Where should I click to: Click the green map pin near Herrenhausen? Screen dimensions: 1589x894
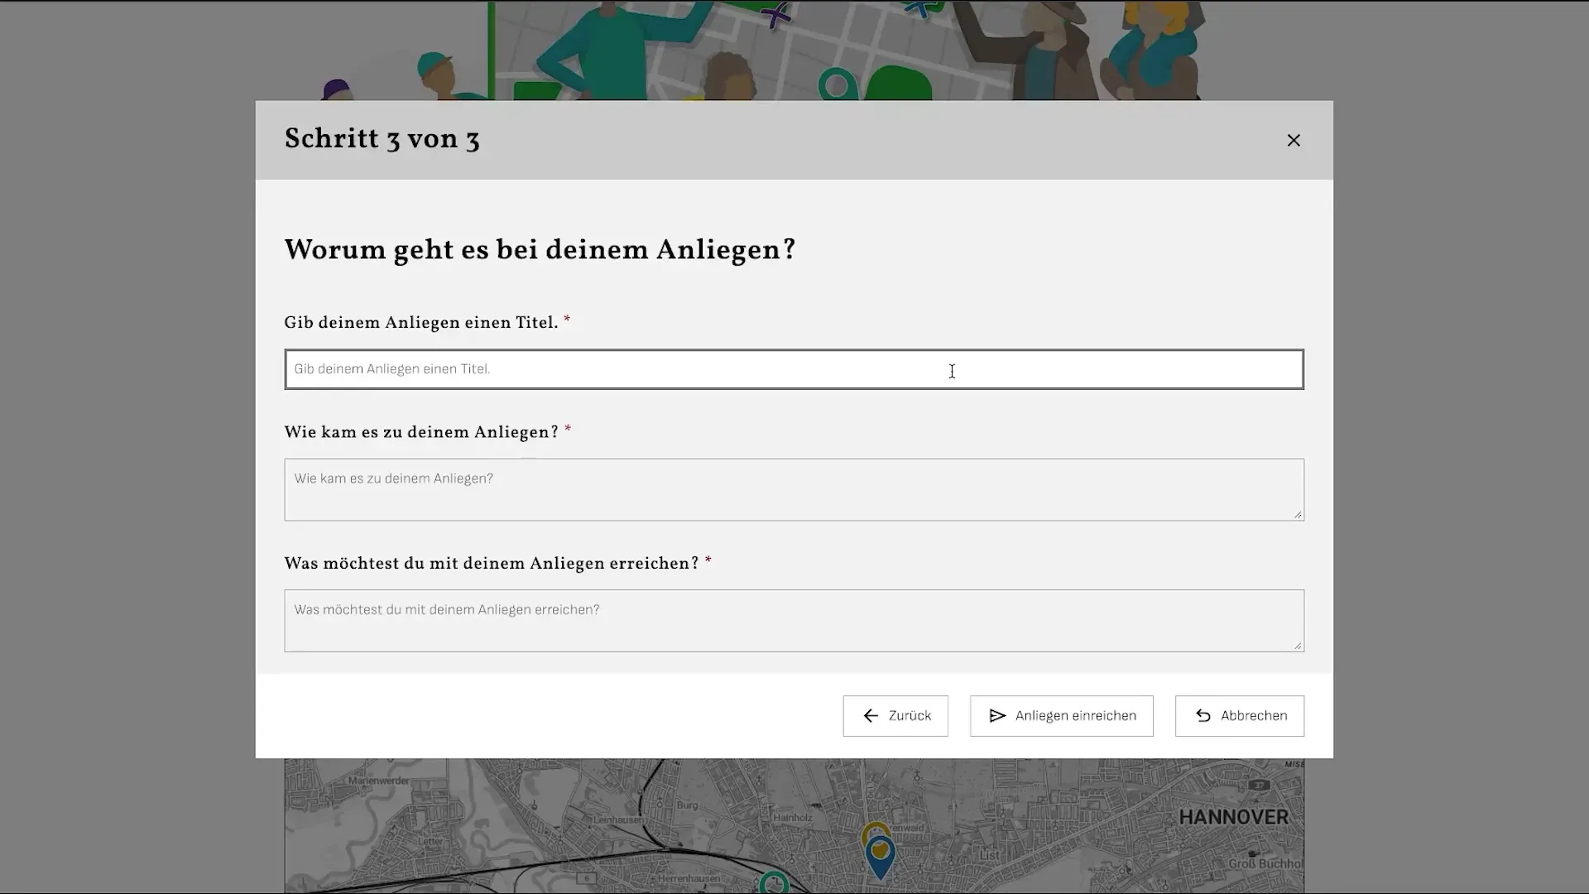pyautogui.click(x=773, y=883)
